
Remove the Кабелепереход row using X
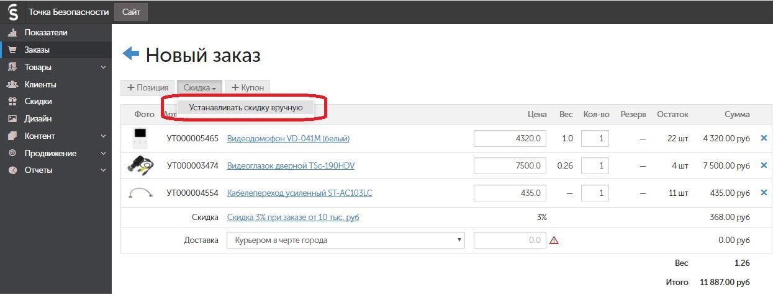coord(764,193)
